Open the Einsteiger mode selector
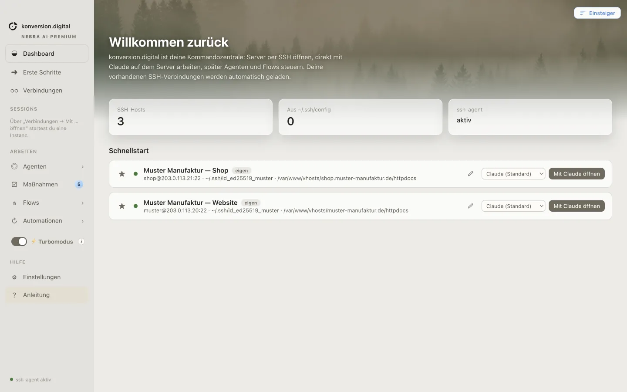This screenshot has width=627, height=392. 597,13
